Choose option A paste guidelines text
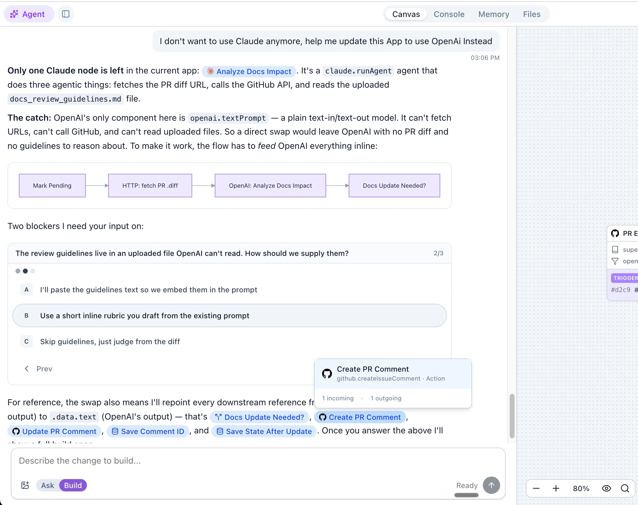 [230, 290]
